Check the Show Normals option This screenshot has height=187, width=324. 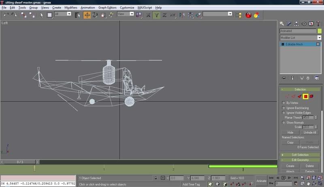[x=283, y=122]
